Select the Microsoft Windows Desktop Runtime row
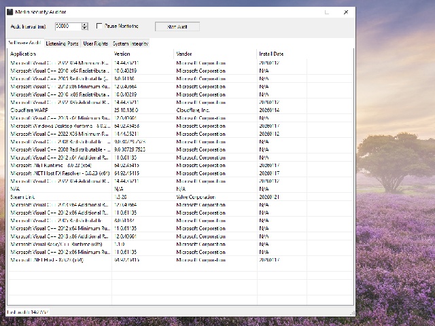The width and height of the screenshot is (435, 326). (x=180, y=126)
